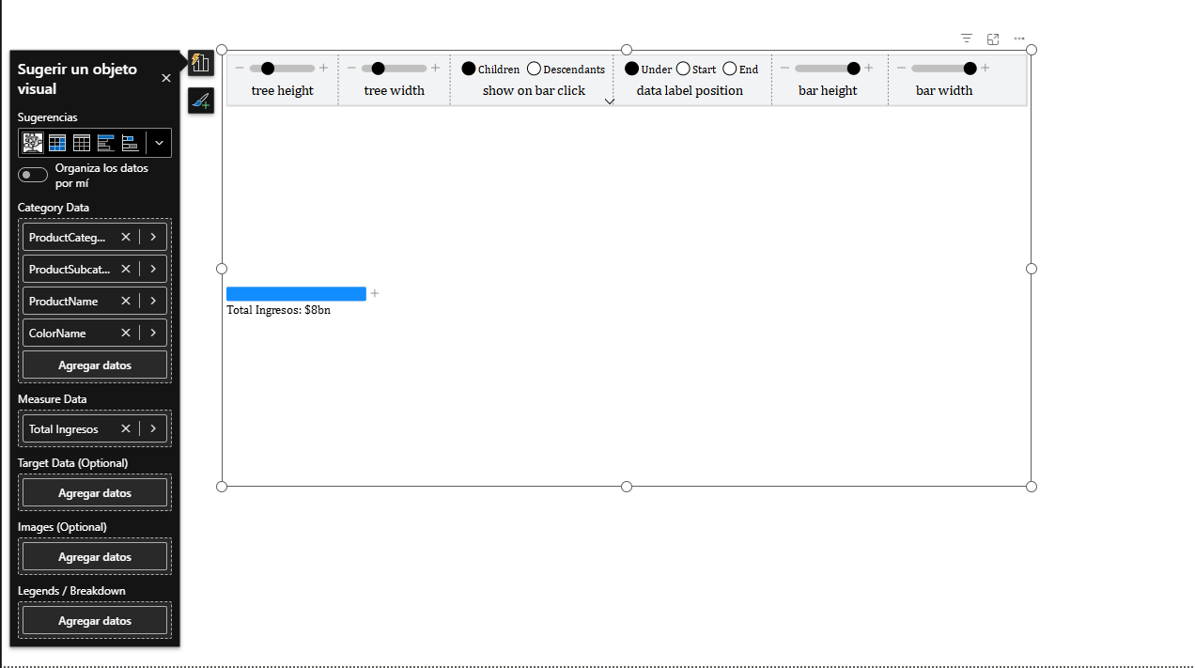Screen dimensions: 1195x668
Task: Select the Descendants radio button
Action: (x=534, y=69)
